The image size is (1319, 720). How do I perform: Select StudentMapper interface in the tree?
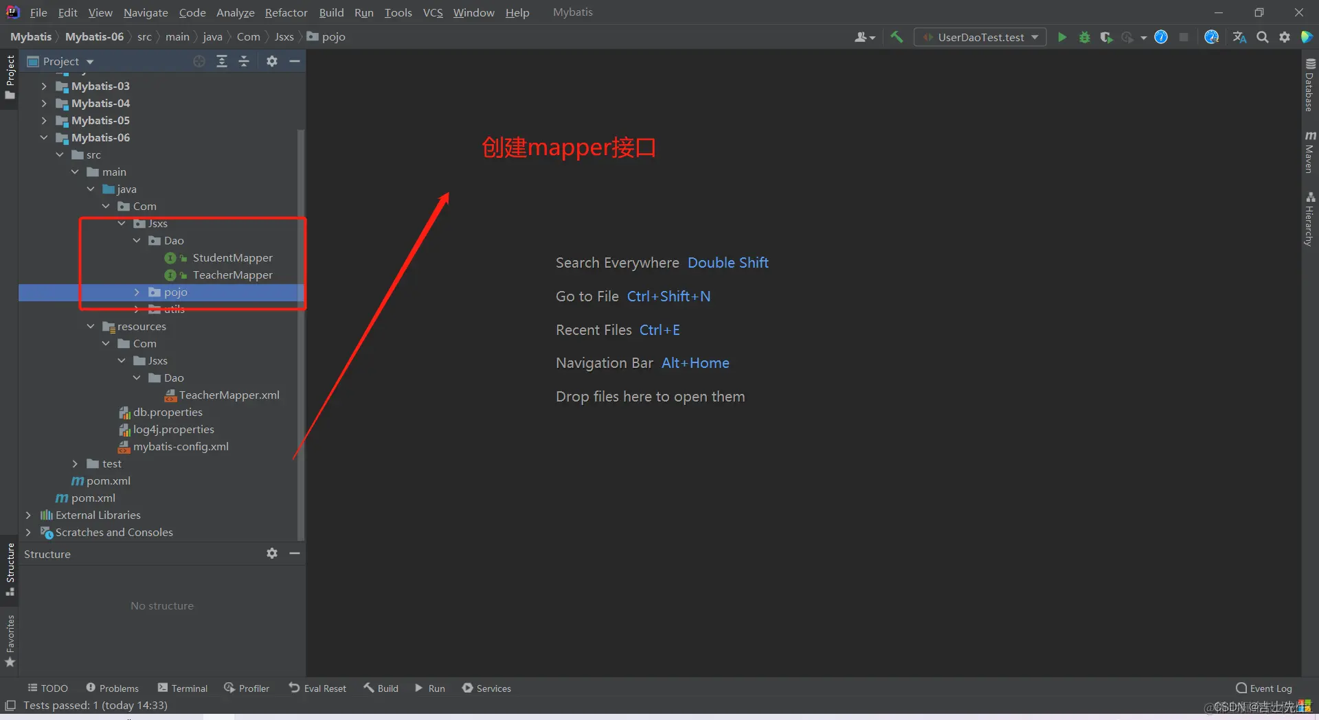point(232,257)
